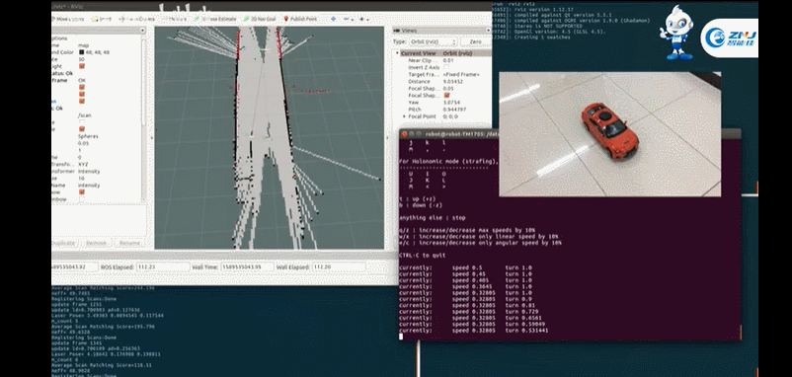Image resolution: width=792 pixels, height=377 pixels.
Task: Click the Target Frame value <Fixed Frame>
Action: coord(461,74)
